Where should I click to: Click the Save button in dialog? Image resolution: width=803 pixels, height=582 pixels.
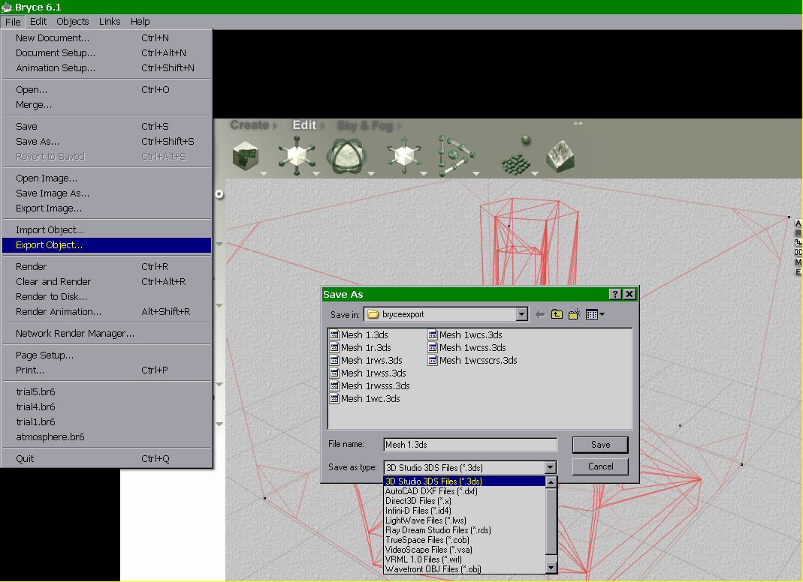[600, 445]
